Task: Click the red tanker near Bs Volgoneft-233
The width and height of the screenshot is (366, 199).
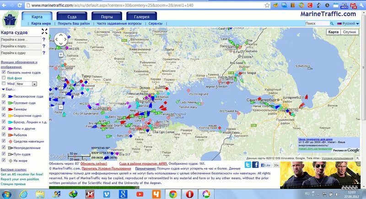Action: click(x=306, y=97)
